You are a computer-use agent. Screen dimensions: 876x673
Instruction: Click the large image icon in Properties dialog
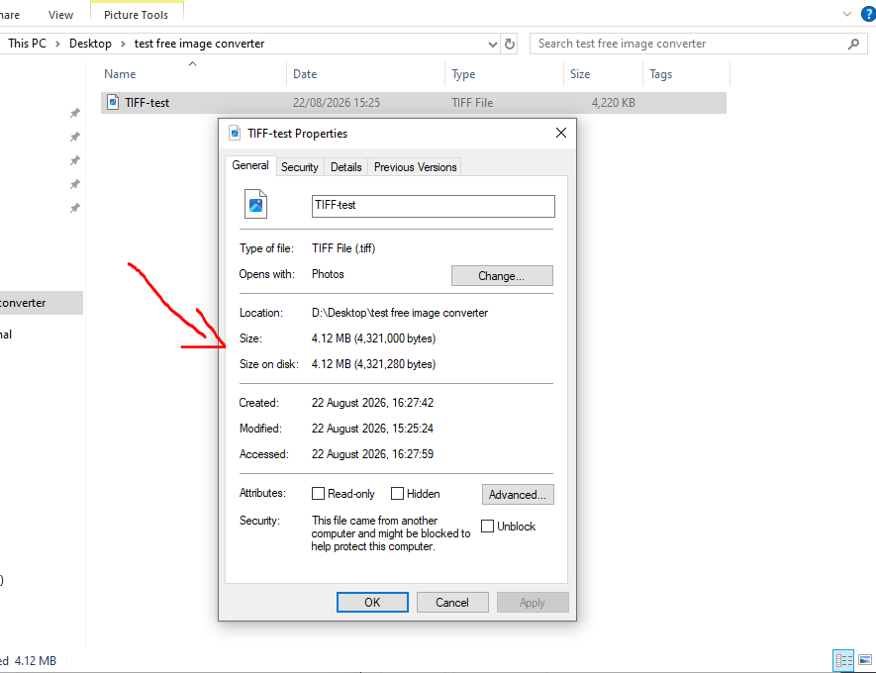(256, 204)
